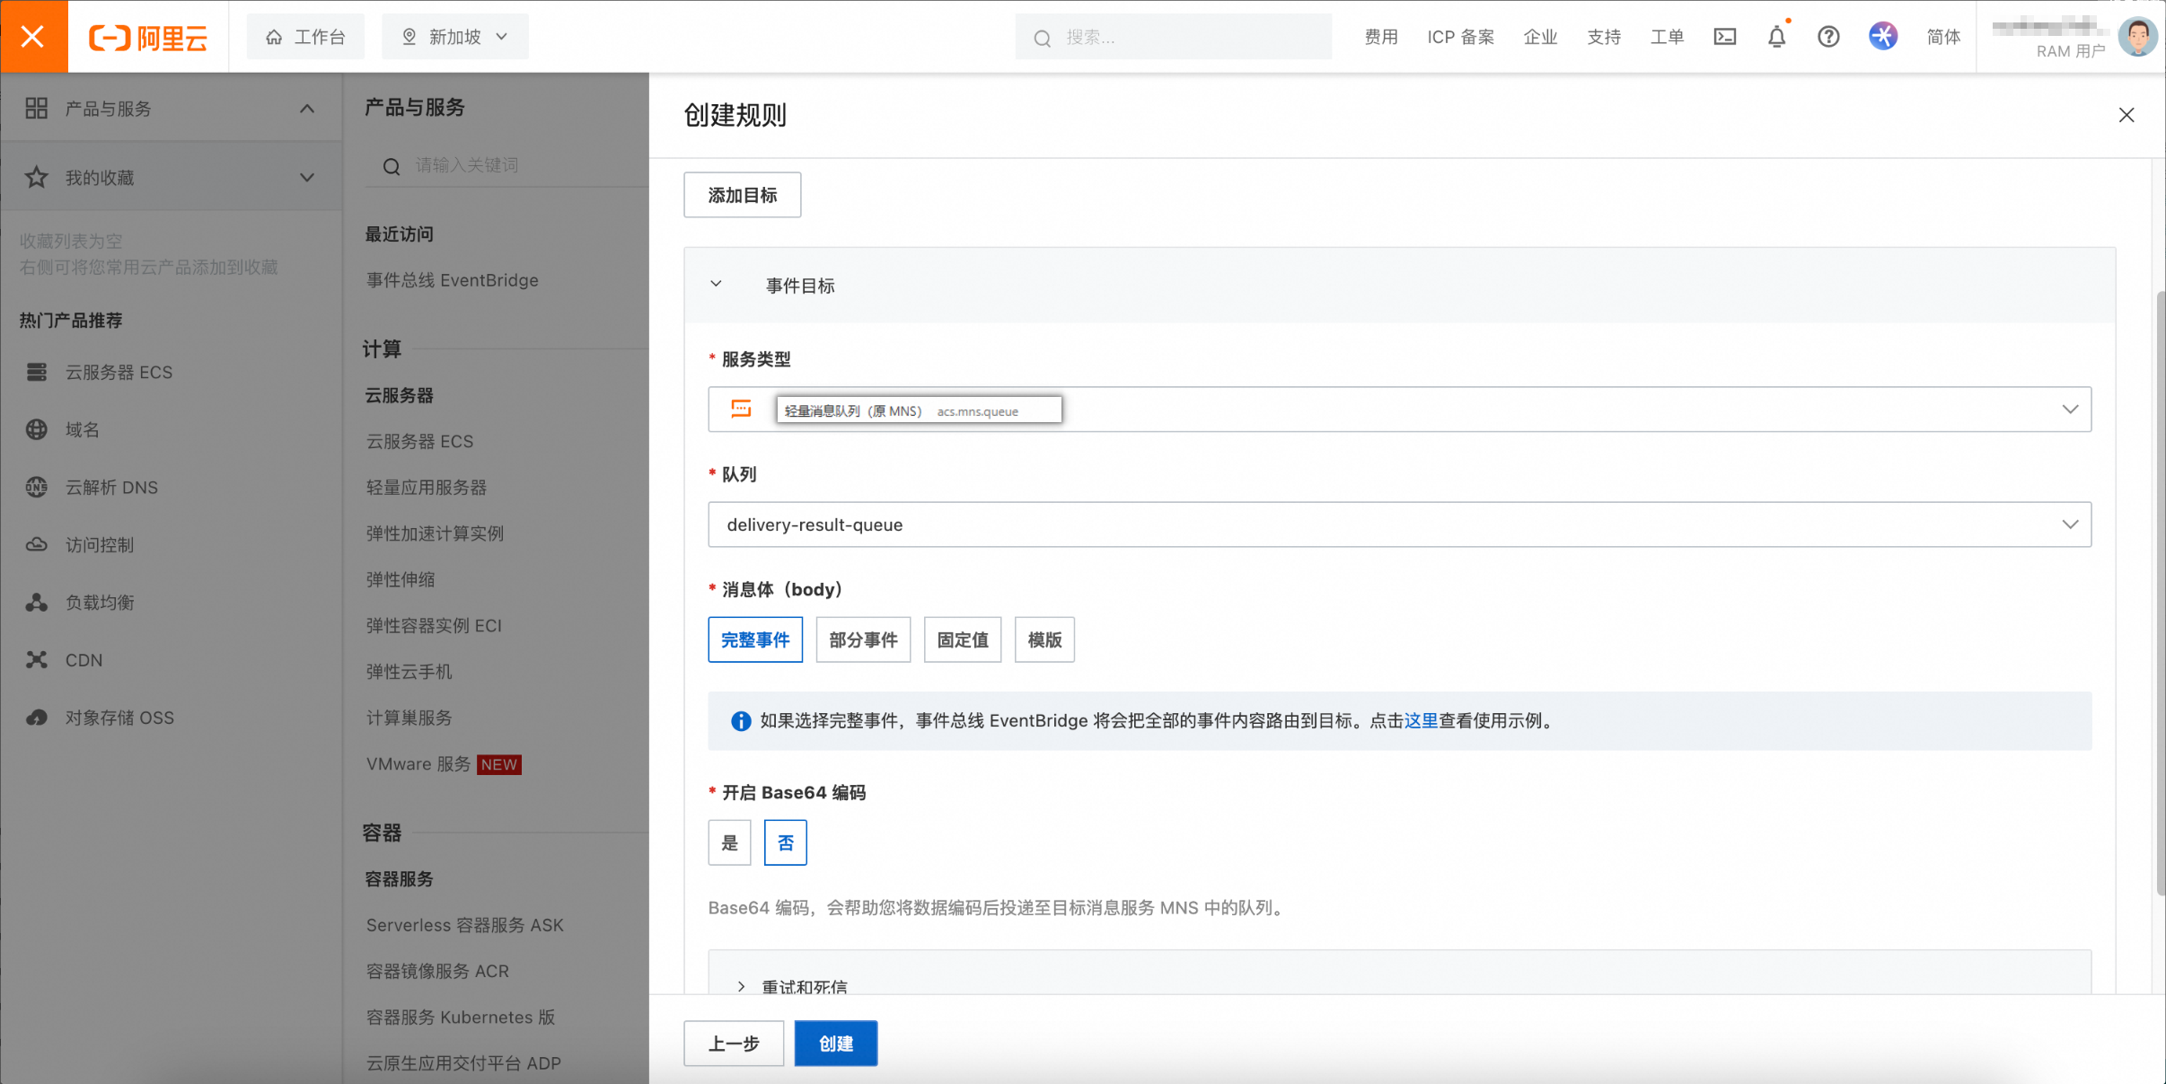Open 容器服务 Kubernetes 版 link
Image resolution: width=2166 pixels, height=1084 pixels.
click(x=461, y=1018)
